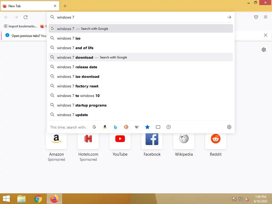Click the muted volume tray icon
Viewport: 272px width, 204px height.
[247, 199]
